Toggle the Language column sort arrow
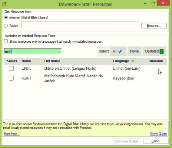This screenshot has width=172, height=148. tap(133, 61)
